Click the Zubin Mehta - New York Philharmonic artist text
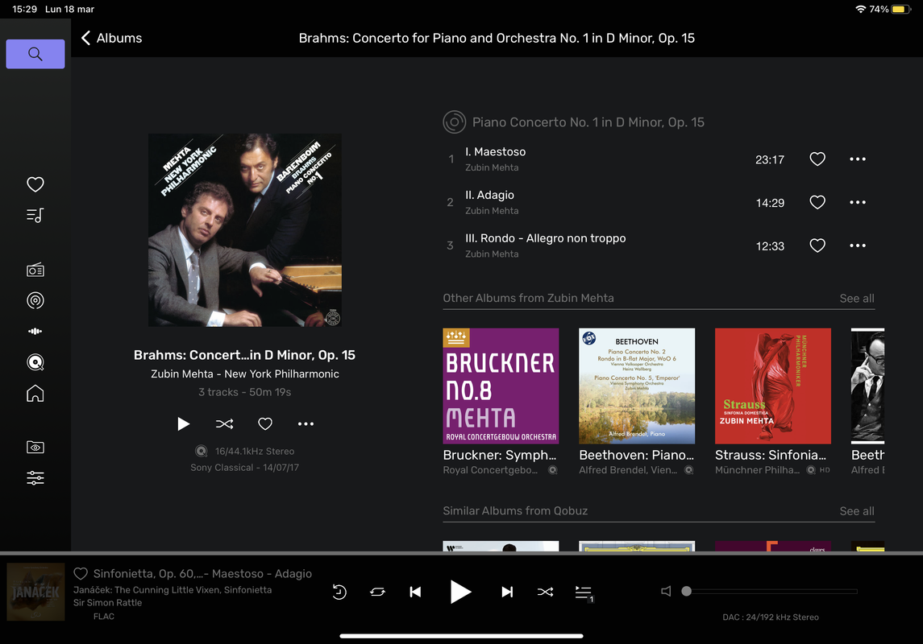The width and height of the screenshot is (923, 644). [244, 374]
